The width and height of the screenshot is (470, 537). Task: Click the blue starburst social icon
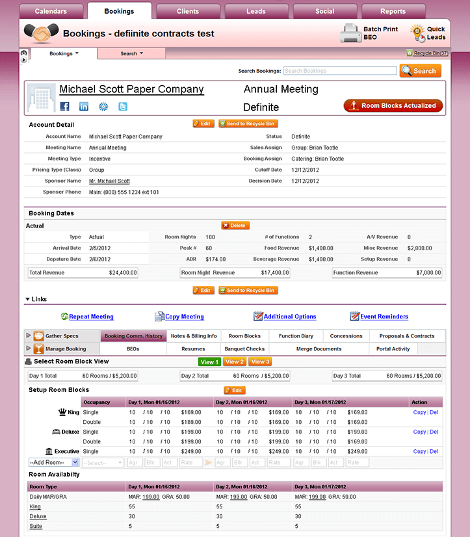point(103,107)
